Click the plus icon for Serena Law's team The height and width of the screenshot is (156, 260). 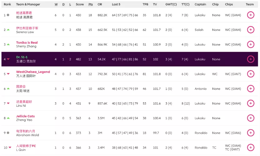pos(250,30)
